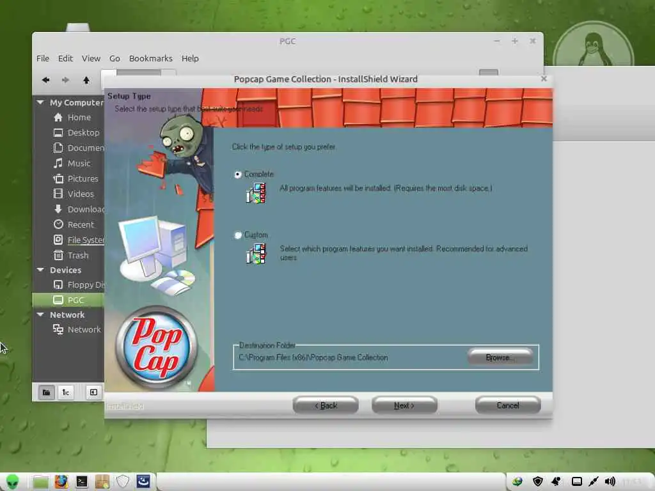655x491 pixels.
Task: Minimize the PGC file manager window
Action: coord(496,41)
